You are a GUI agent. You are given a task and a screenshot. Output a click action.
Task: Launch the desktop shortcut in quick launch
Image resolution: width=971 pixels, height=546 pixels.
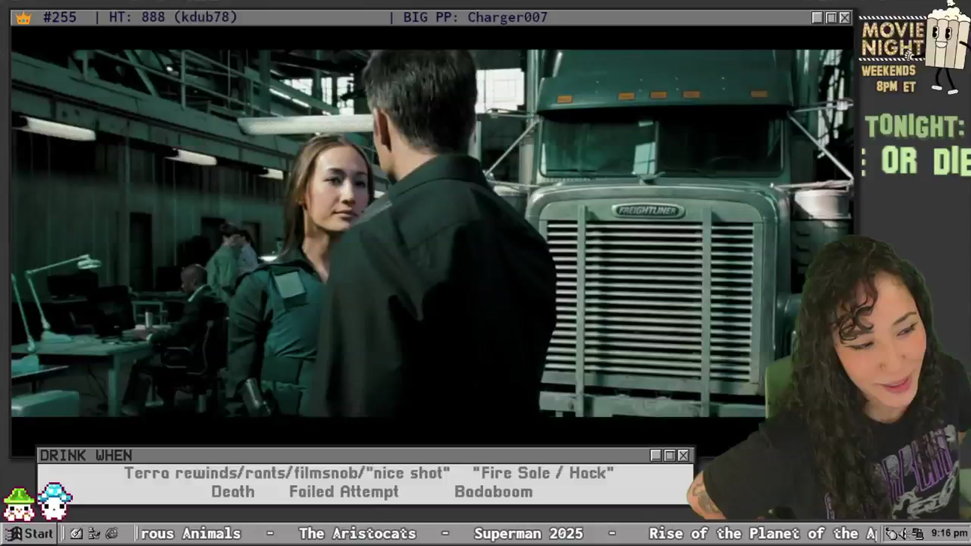pyautogui.click(x=76, y=533)
